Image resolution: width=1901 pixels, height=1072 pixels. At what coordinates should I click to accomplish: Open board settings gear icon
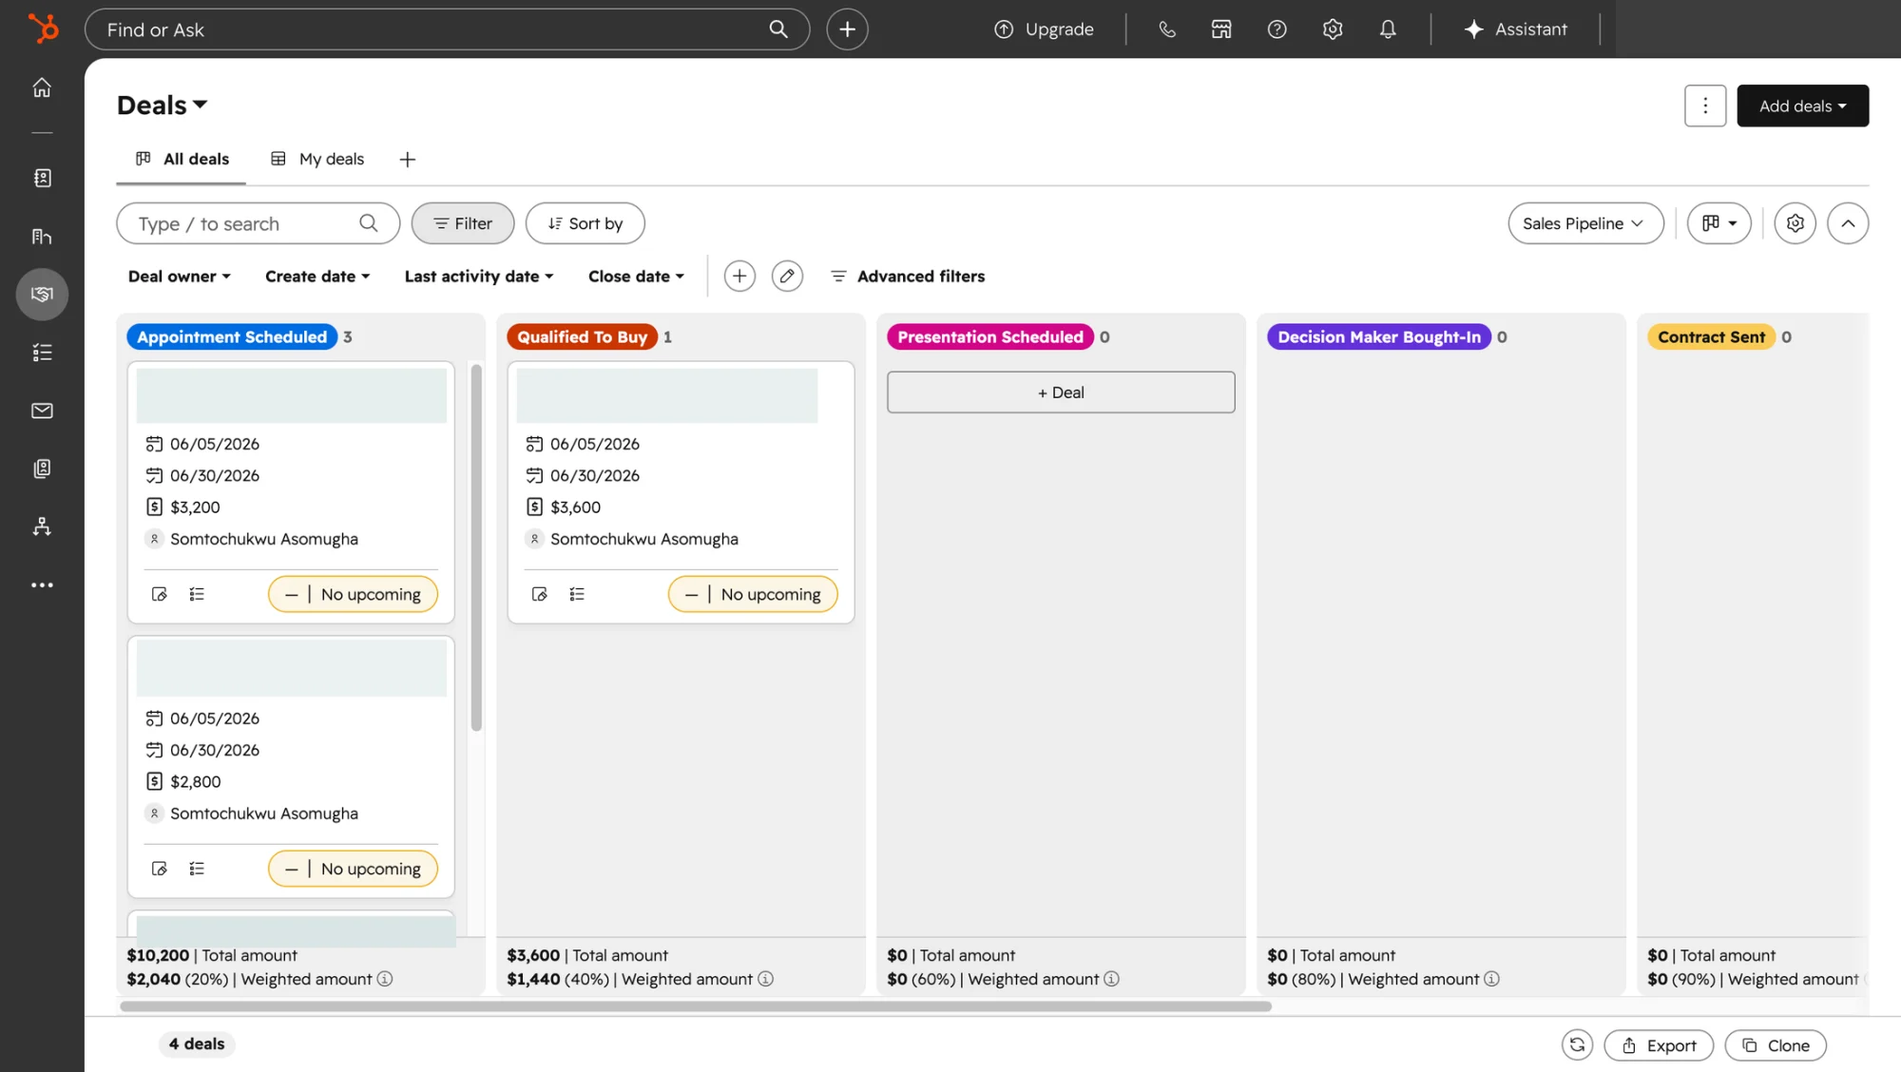(1795, 223)
